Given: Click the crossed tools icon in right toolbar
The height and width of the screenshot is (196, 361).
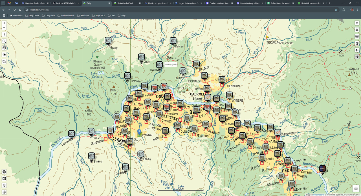Looking at the screenshot, I should [x=357, y=30].
